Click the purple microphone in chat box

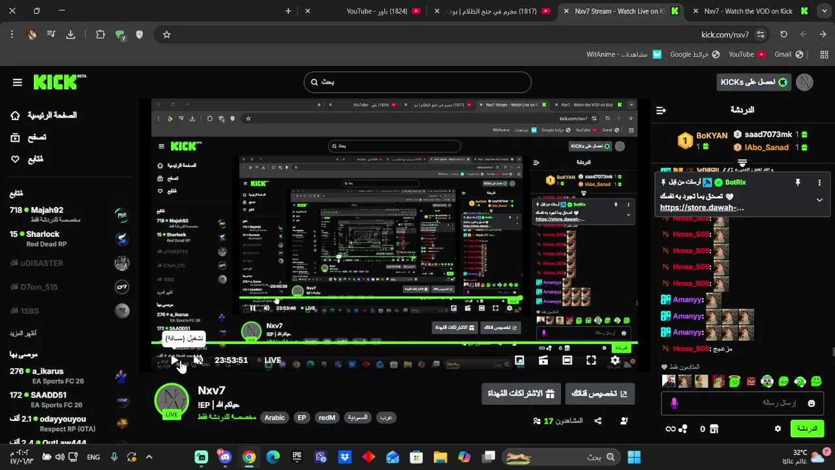(x=674, y=403)
